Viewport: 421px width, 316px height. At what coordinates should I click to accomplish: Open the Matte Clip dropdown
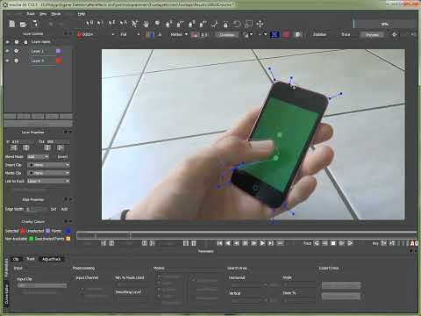48,173
